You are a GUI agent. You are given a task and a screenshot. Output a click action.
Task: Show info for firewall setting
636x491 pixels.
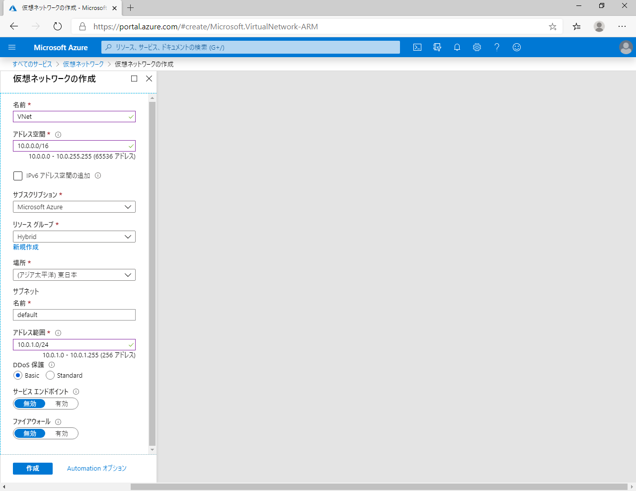pos(58,422)
